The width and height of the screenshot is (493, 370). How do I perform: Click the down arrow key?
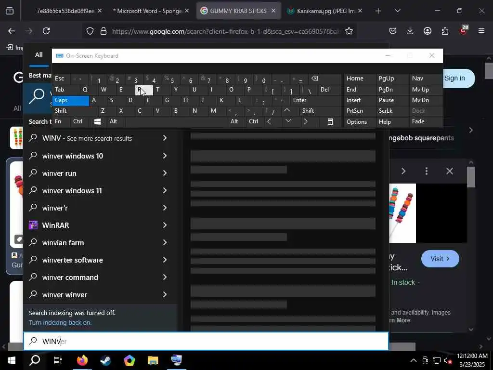pyautogui.click(x=288, y=122)
